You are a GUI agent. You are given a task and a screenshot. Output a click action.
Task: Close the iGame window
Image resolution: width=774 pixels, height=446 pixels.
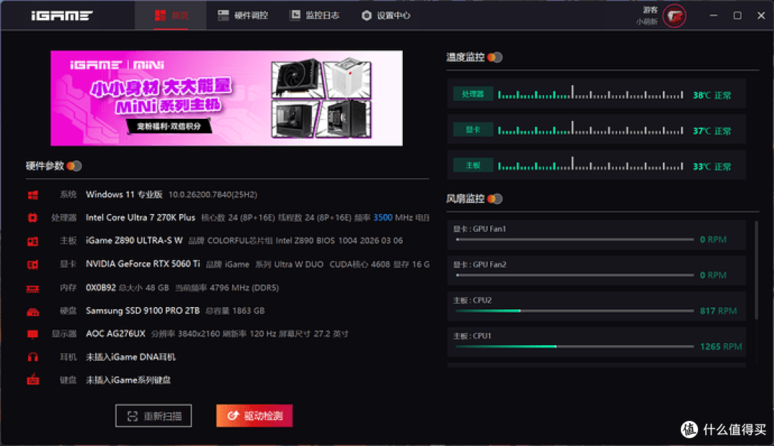pos(761,15)
